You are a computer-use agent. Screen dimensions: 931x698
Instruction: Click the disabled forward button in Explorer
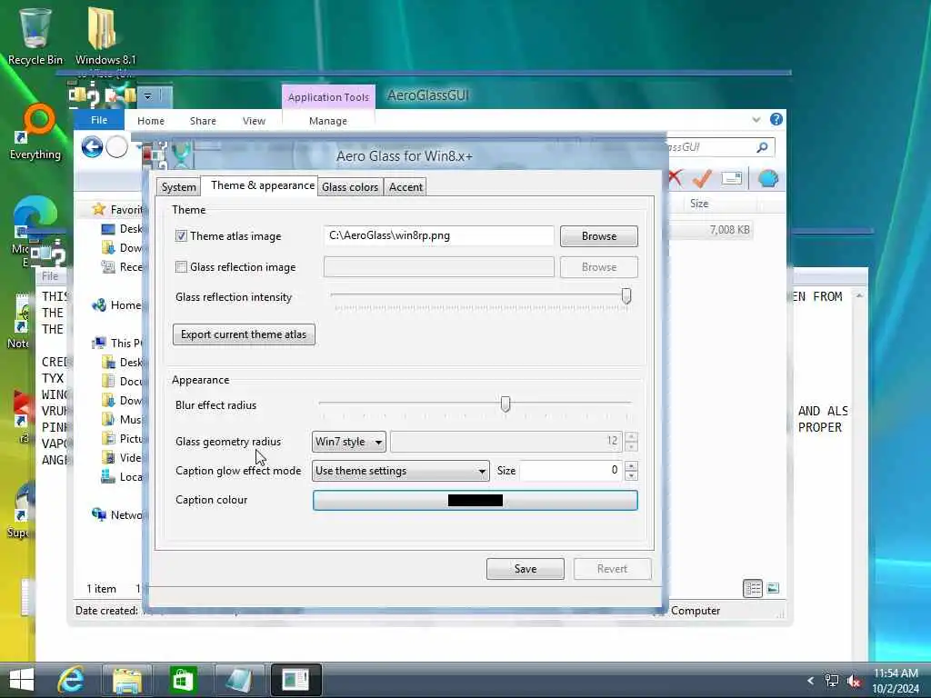pos(117,146)
